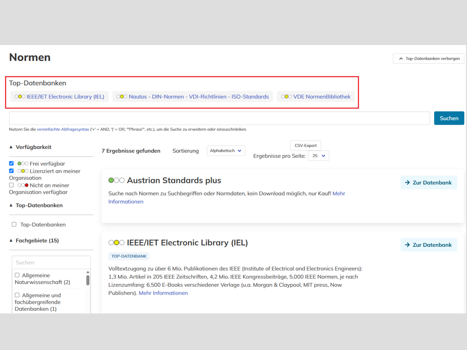Click the yellow traffic light icon next to Lizenziert an meiner Organisation
Screen dimensions: 467x350
pyautogui.click(x=23, y=171)
